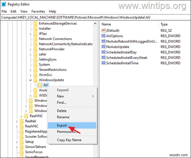Click the NoAutoRebootWithLoggedOnU... DWORD icon

[x=103, y=41]
